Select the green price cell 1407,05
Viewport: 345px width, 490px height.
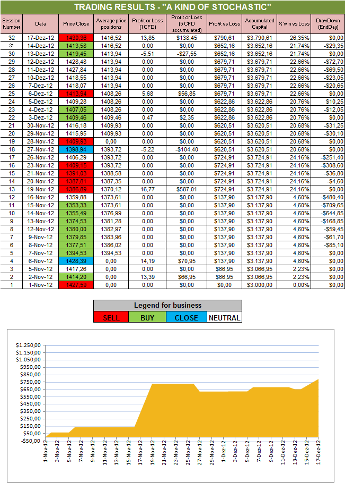click(x=76, y=109)
